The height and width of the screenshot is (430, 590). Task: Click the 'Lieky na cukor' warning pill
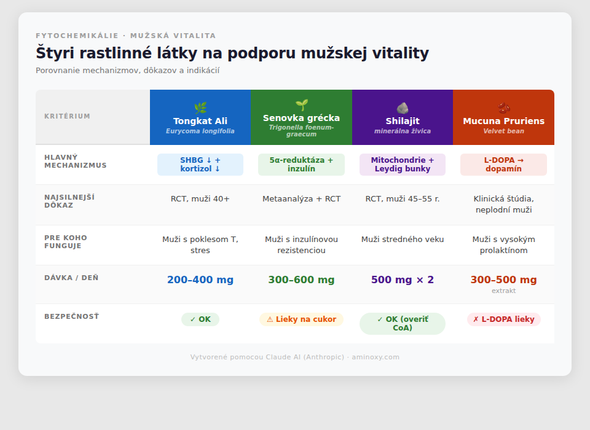(301, 319)
